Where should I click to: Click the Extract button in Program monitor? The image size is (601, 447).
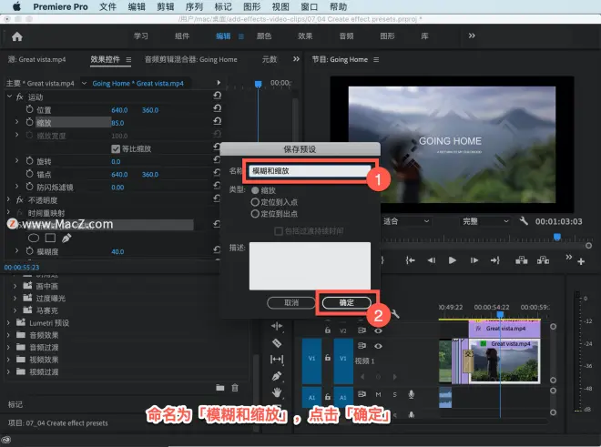click(543, 260)
